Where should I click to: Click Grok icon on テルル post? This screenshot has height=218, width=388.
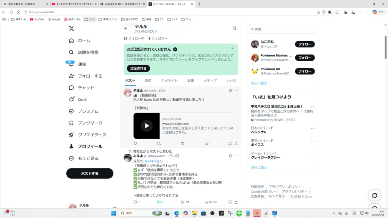pyautogui.click(x=231, y=91)
